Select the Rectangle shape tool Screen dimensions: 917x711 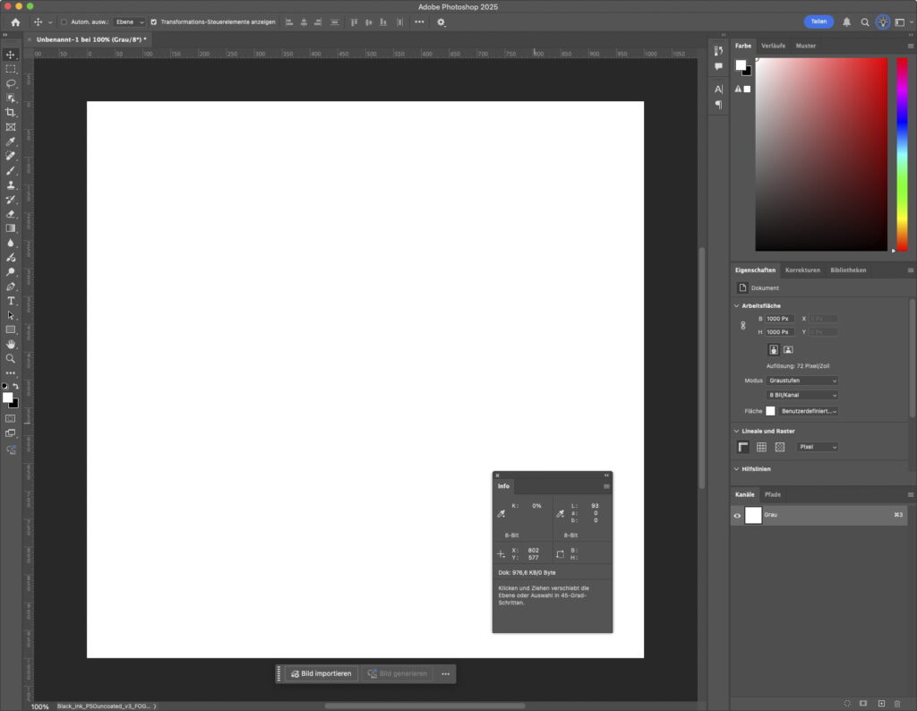point(11,330)
